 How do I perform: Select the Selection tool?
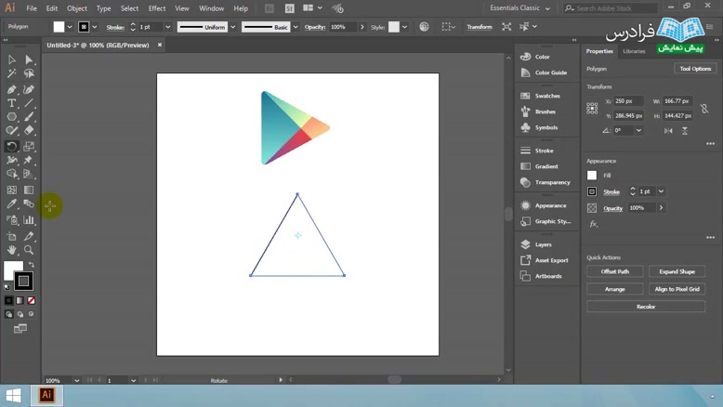point(11,59)
